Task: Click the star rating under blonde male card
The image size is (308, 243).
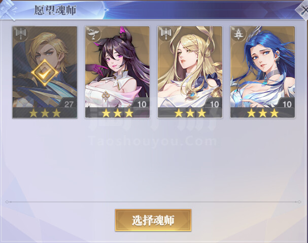Action: click(45, 113)
